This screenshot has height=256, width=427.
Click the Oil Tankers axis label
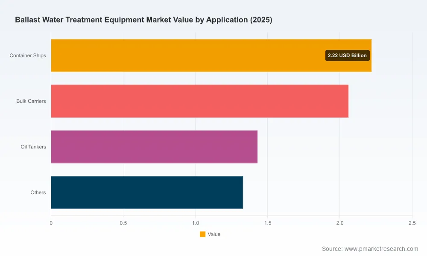[x=33, y=147]
